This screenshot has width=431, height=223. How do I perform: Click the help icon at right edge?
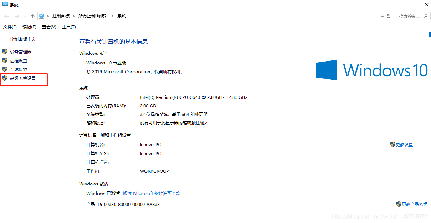pos(430,34)
